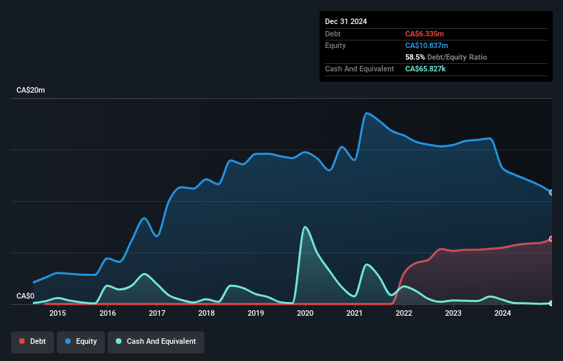Screen dimensions: 563x361
Task: Toggle the Equity series legend button
Action: [x=81, y=342]
